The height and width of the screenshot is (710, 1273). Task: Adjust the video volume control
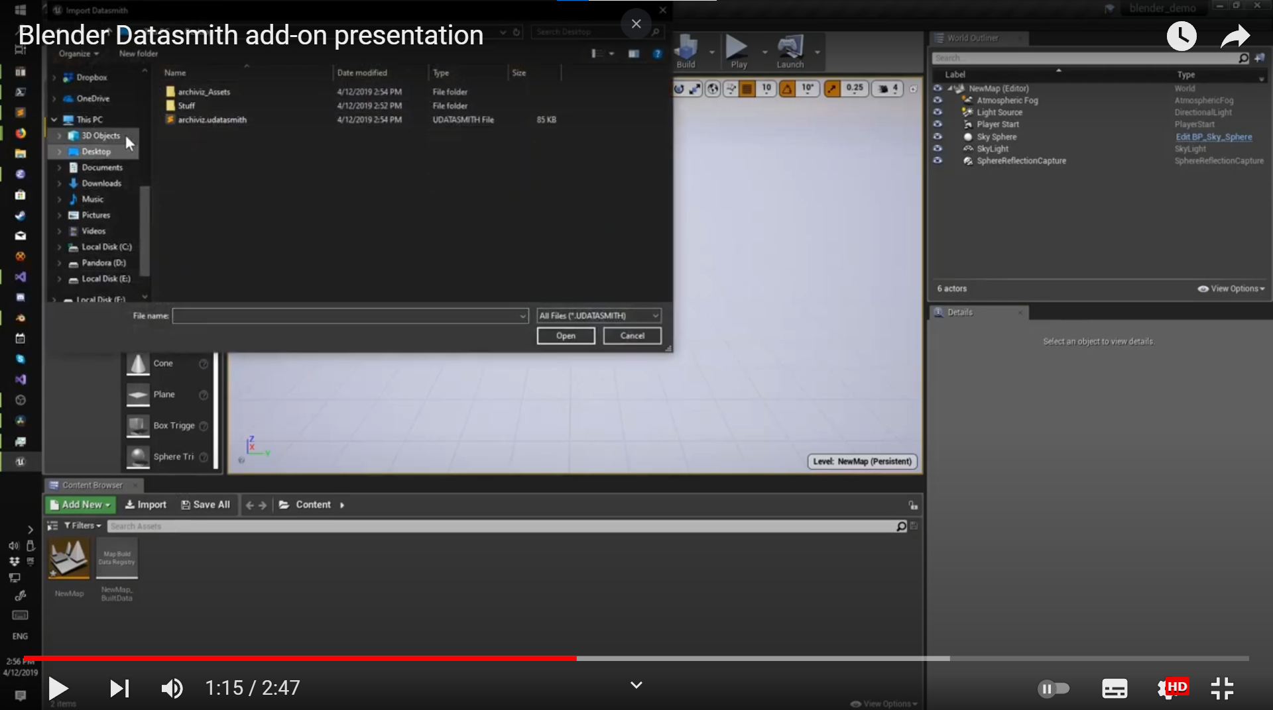(x=172, y=687)
